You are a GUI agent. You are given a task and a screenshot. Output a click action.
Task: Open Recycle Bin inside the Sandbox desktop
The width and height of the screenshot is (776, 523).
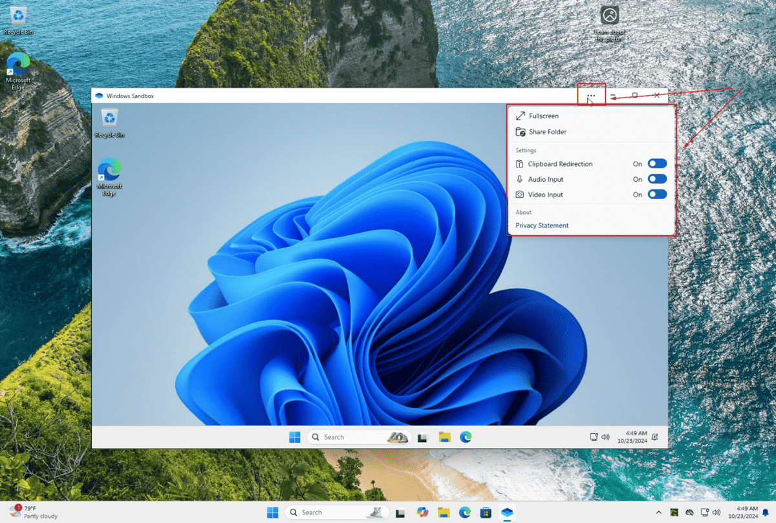[x=110, y=120]
